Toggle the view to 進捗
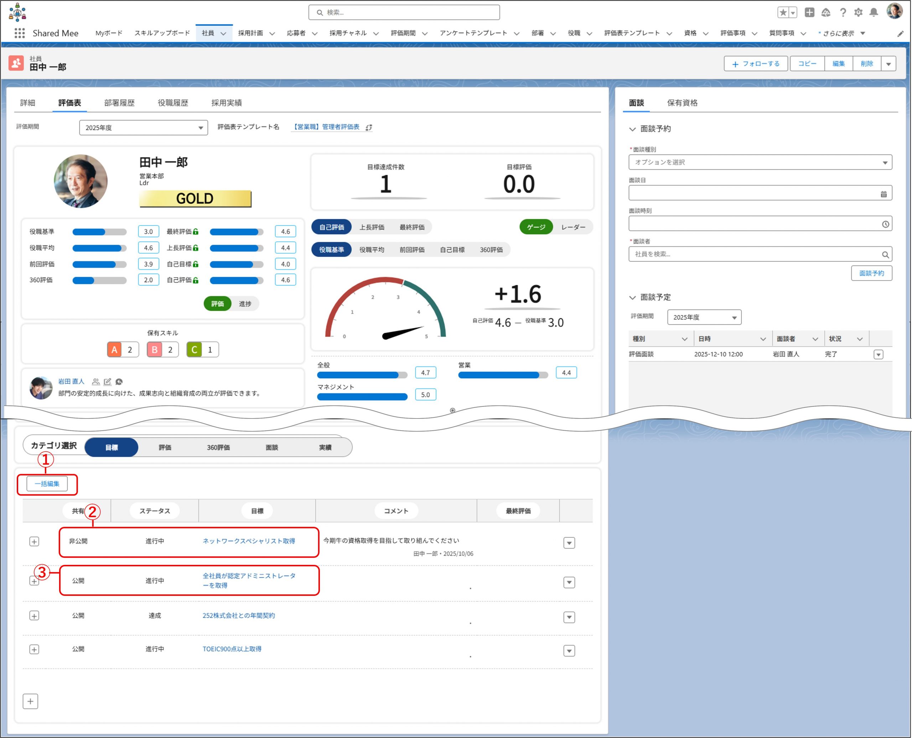The image size is (912, 738). 245,303
